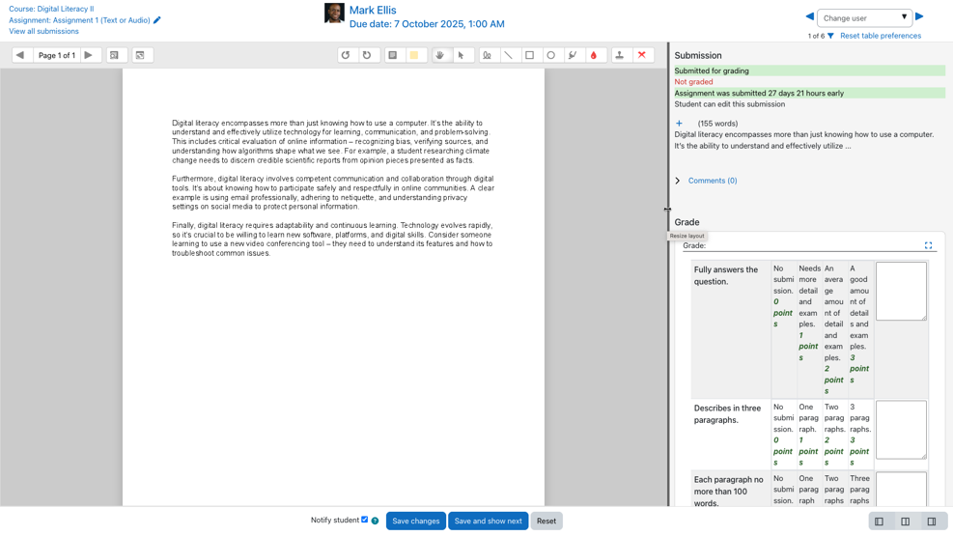The image size is (953, 536).
Task: Click the '(155 words)' word count
Action: coord(717,124)
